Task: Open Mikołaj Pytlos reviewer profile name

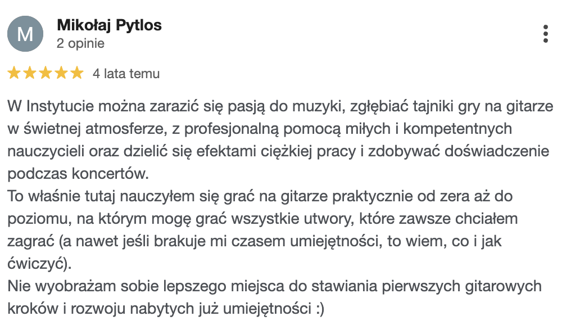Action: point(109,25)
